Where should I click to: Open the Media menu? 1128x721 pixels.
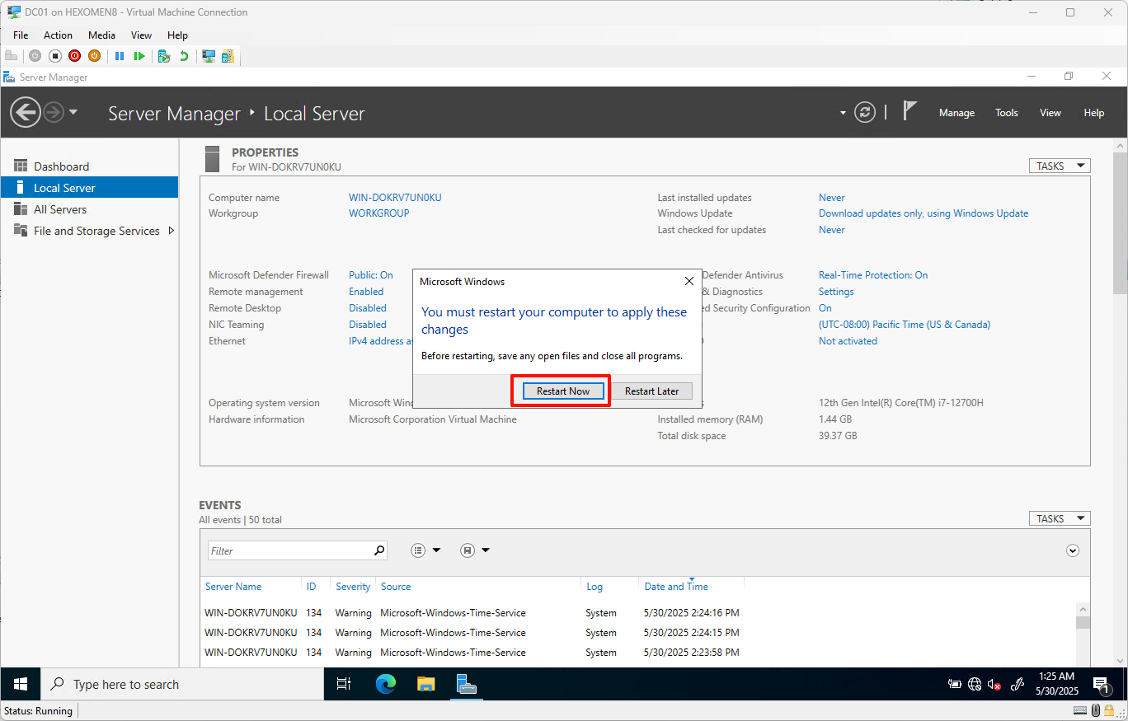click(x=102, y=35)
